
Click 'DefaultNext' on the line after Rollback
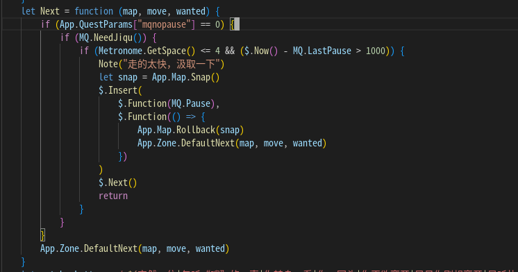(208, 143)
